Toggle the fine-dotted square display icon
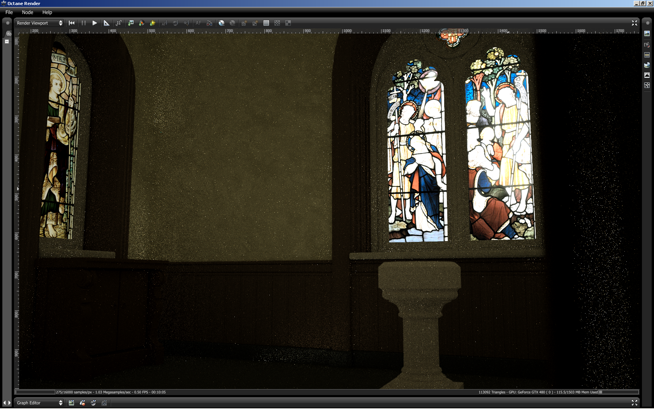This screenshot has width=654, height=409. pyautogui.click(x=266, y=23)
